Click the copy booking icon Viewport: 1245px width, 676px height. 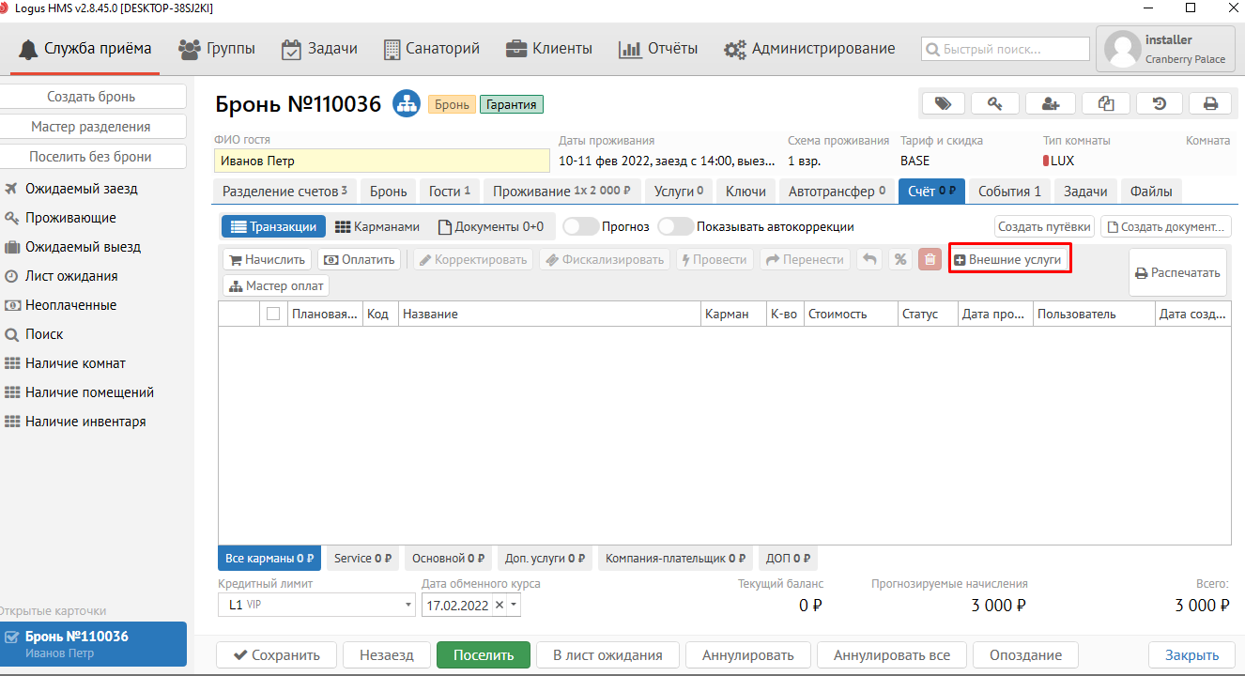[1105, 104]
